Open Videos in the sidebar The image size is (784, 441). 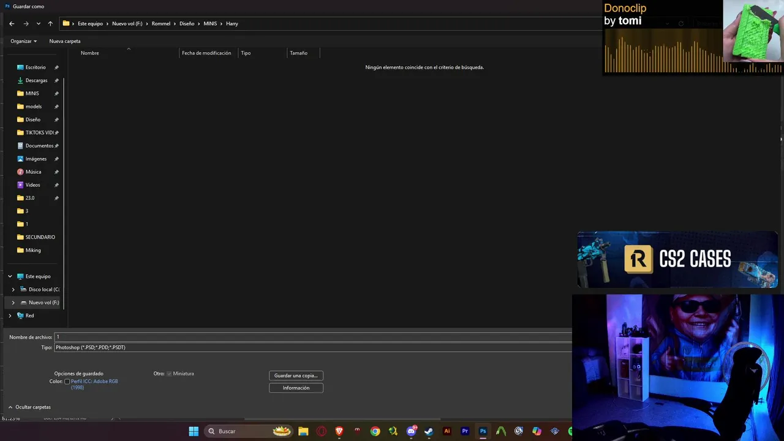pyautogui.click(x=33, y=185)
